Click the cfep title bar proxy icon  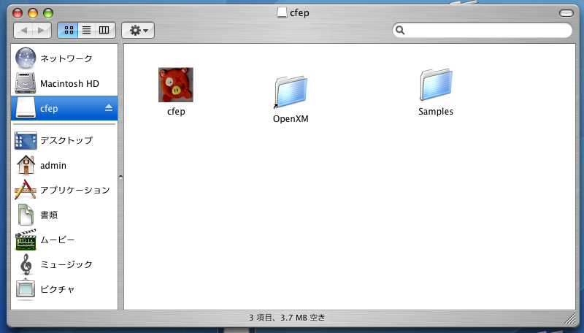282,12
